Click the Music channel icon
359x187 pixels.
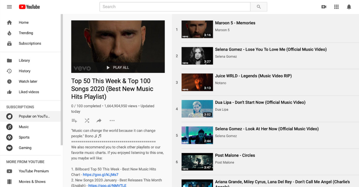point(9,127)
